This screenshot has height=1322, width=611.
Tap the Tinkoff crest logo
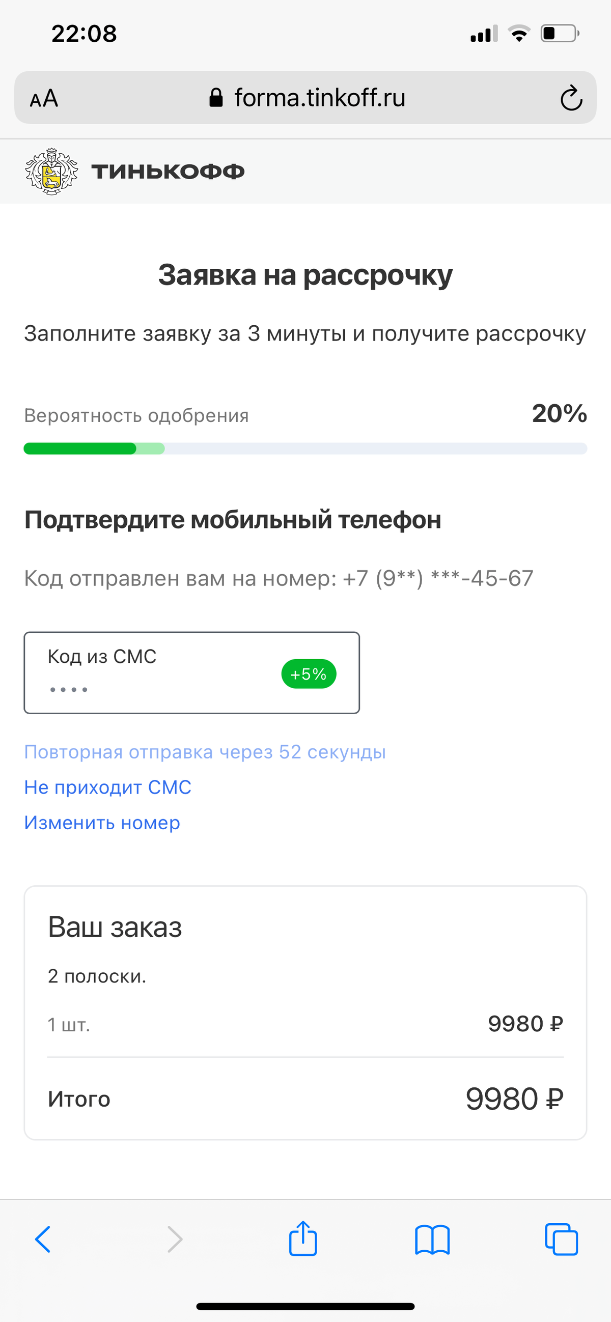point(51,172)
